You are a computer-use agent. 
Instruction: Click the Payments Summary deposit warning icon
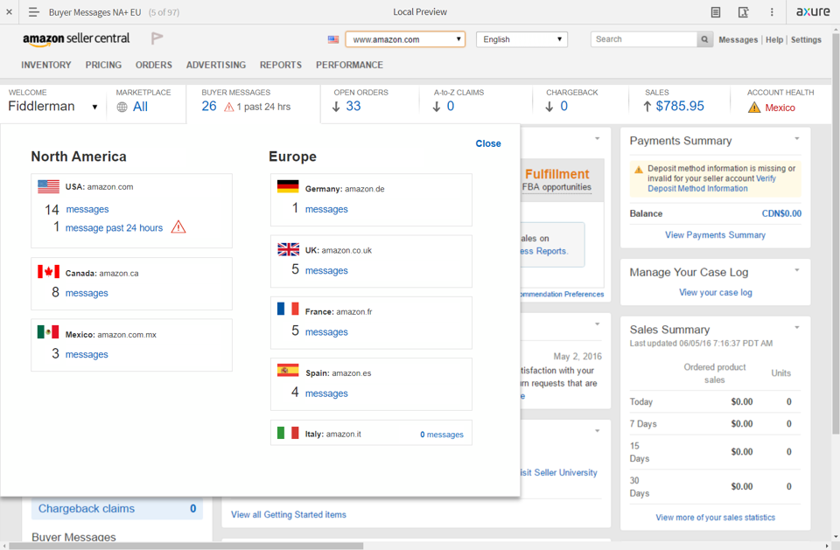pos(639,170)
